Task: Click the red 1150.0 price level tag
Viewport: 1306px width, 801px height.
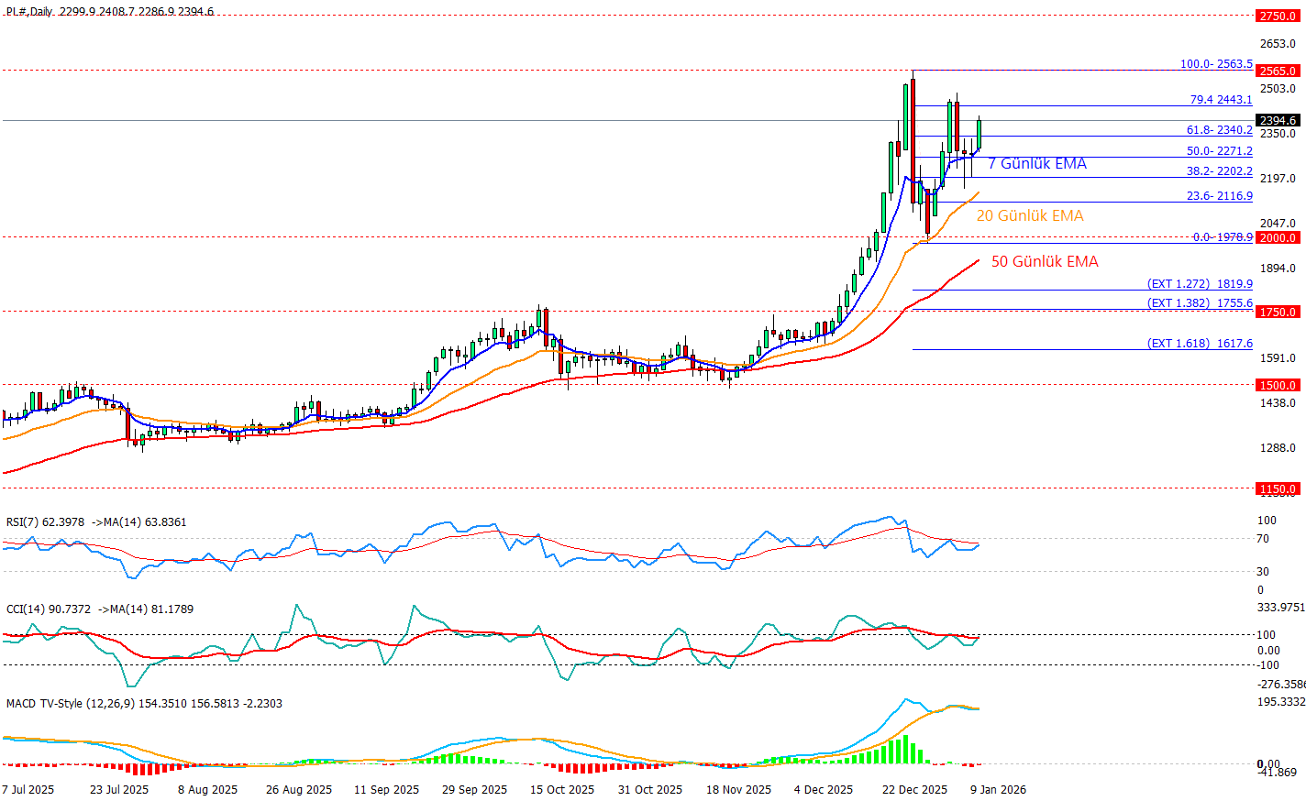Action: click(x=1278, y=488)
